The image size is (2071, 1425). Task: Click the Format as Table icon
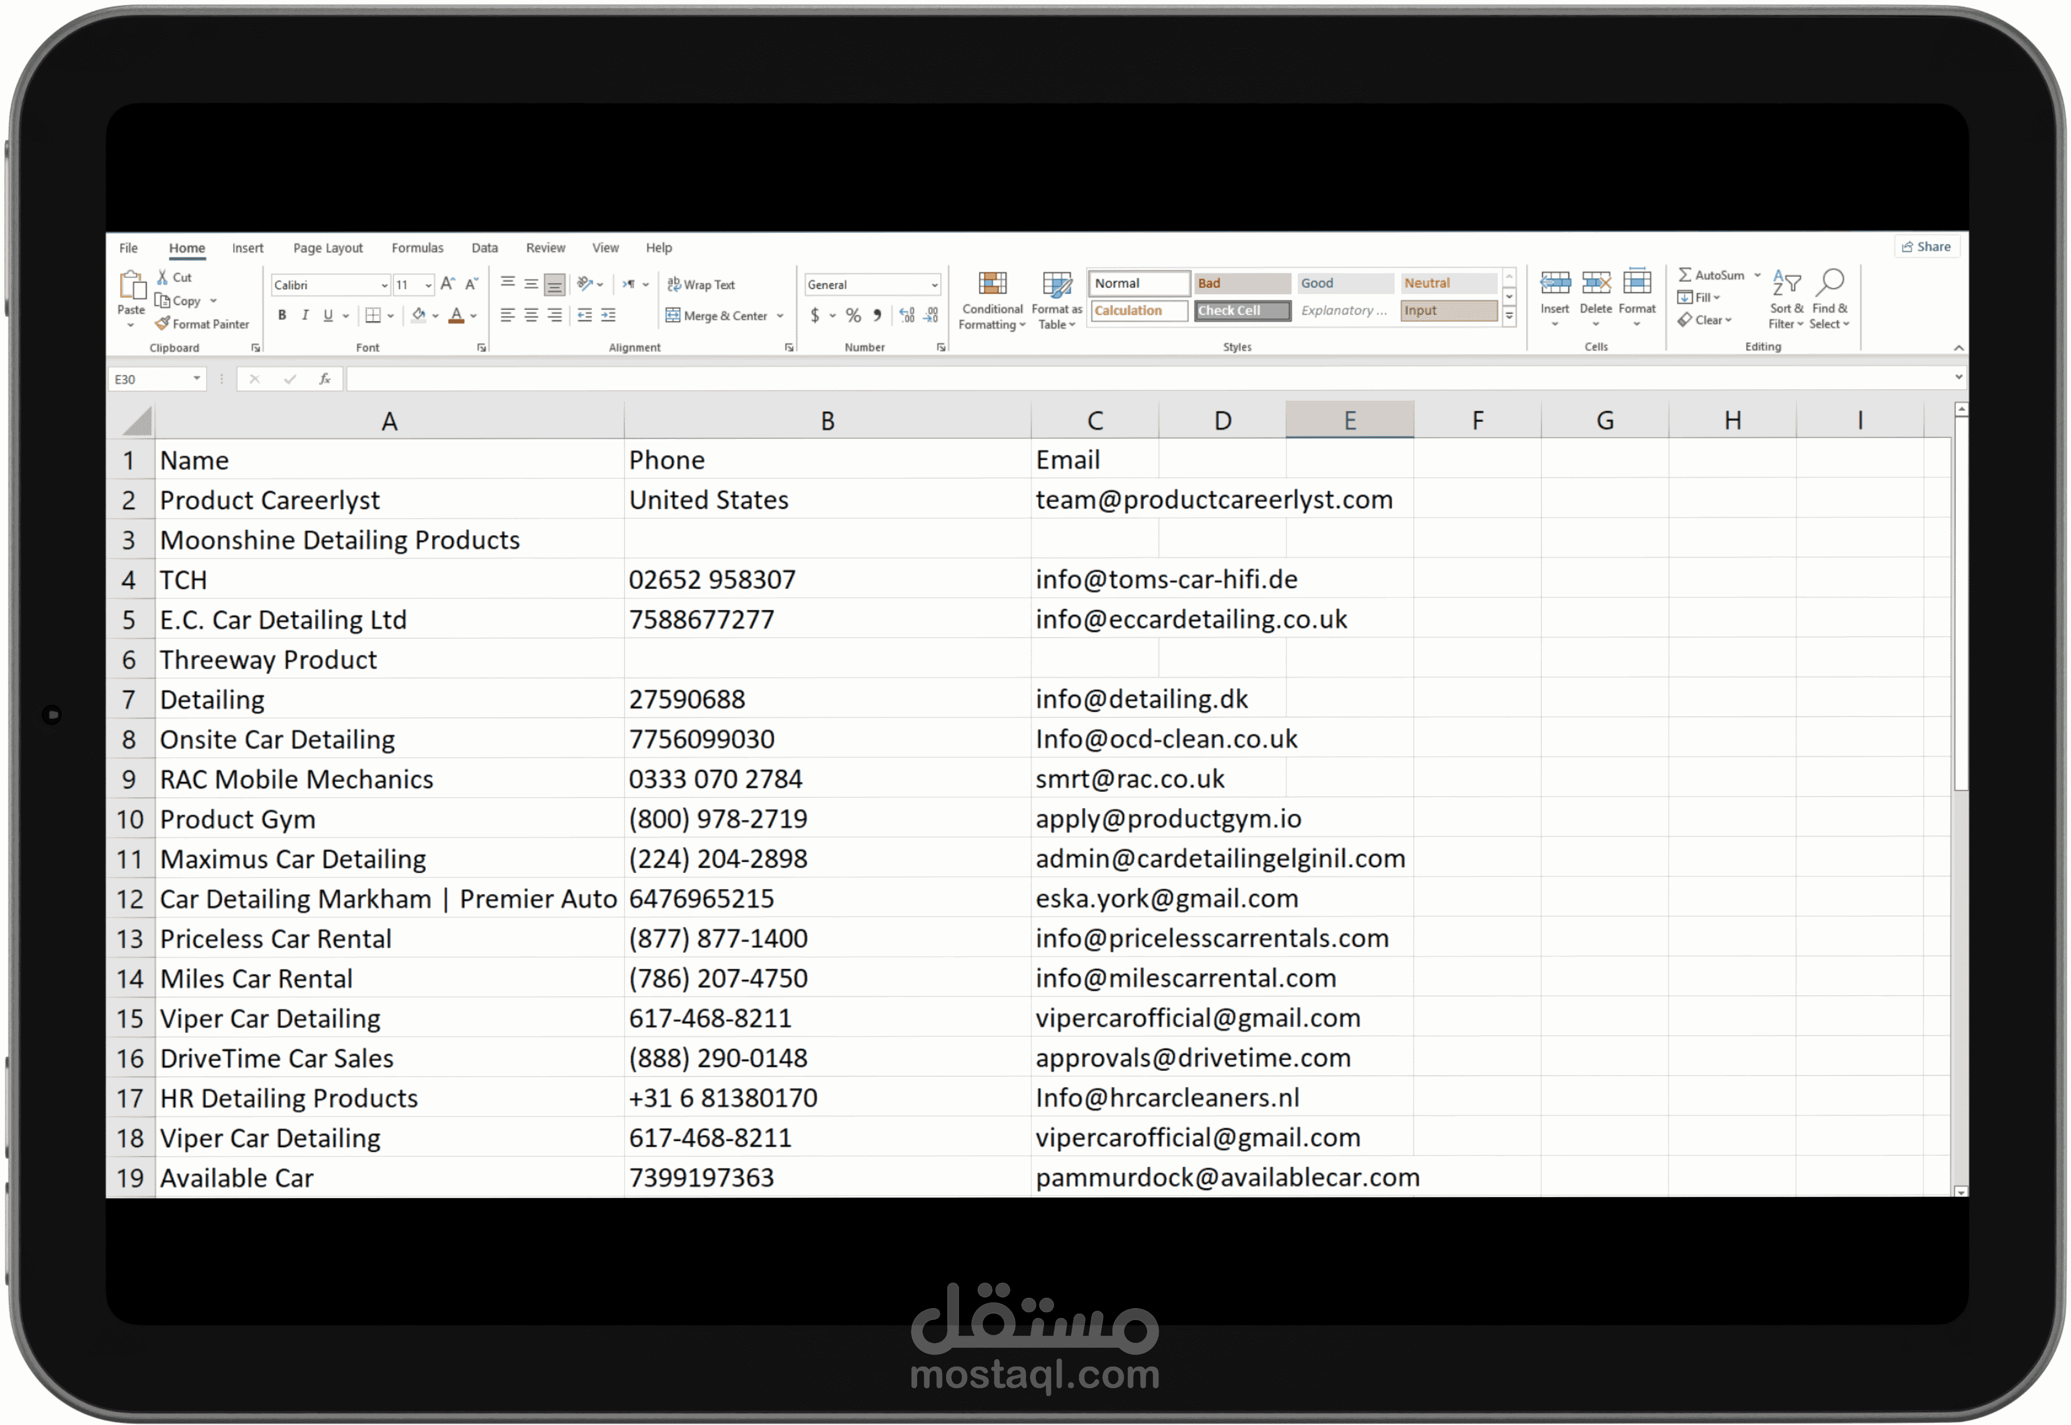[x=1056, y=284]
